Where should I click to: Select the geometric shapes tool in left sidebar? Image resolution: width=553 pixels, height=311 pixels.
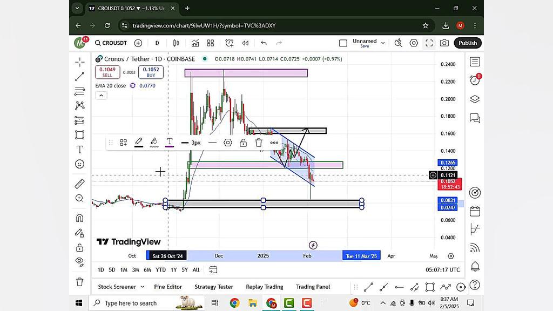tap(80, 134)
